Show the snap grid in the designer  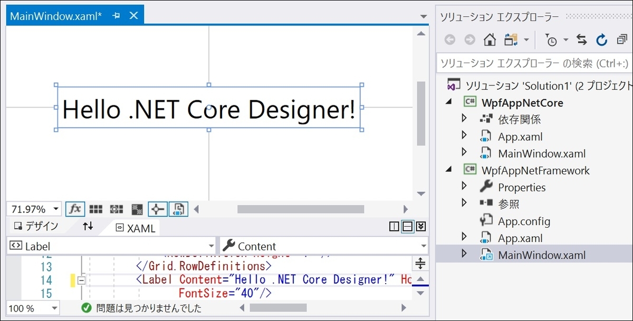(x=95, y=209)
